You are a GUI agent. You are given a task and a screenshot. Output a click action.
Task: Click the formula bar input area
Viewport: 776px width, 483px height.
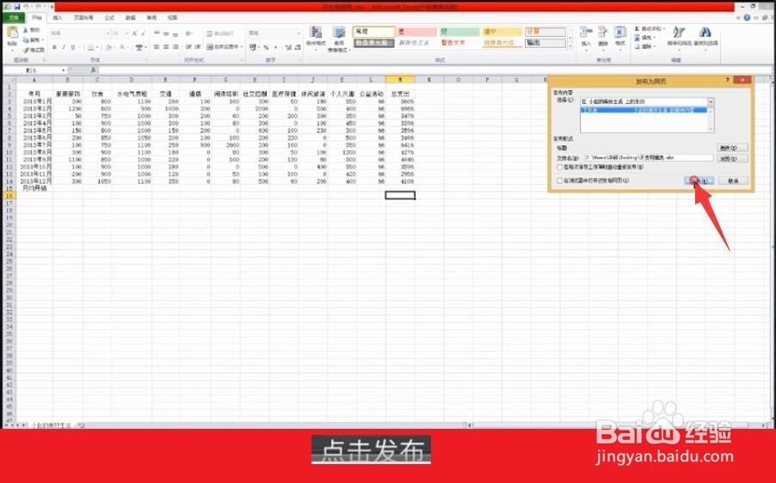click(435, 70)
